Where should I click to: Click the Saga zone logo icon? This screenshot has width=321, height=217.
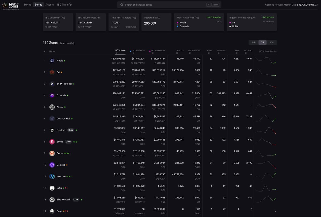click(52, 211)
